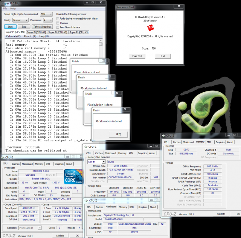Click the CPU-Z title bar icon of Memory window
Viewport: 241px width, 238px height.
163,136
